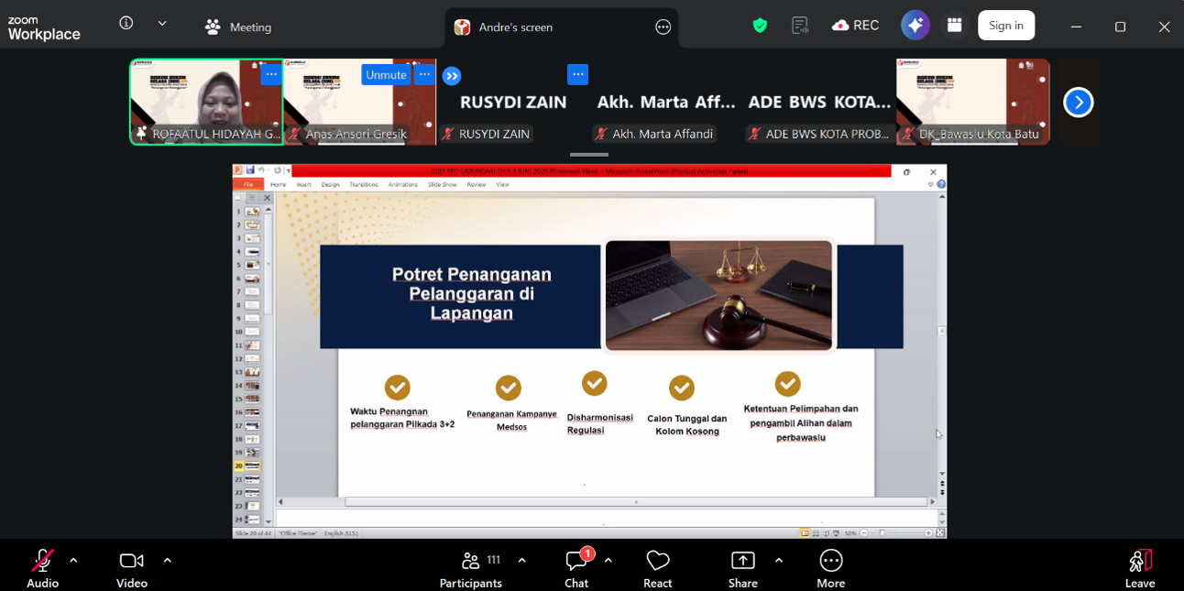
Task: Open Andre's screen share options menu
Action: 663,27
